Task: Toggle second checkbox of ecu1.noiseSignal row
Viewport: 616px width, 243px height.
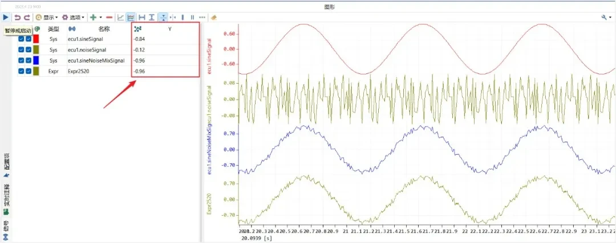Action: (x=29, y=50)
